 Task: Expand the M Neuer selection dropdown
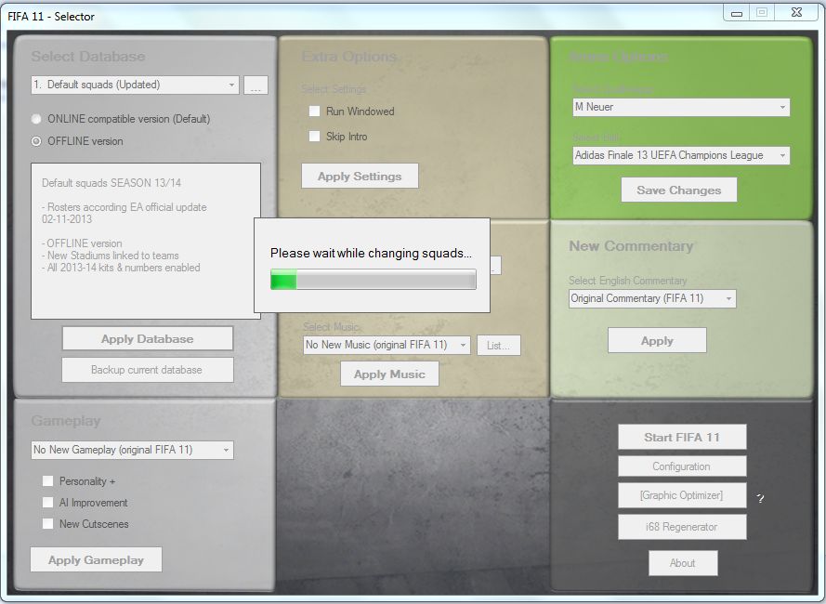pos(681,107)
